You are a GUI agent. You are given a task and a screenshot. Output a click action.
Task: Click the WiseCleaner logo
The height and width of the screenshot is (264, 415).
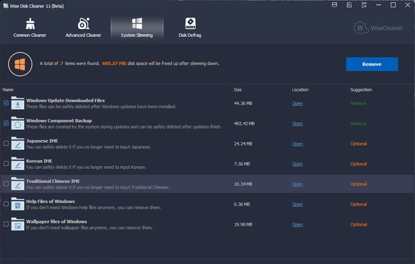(378, 28)
